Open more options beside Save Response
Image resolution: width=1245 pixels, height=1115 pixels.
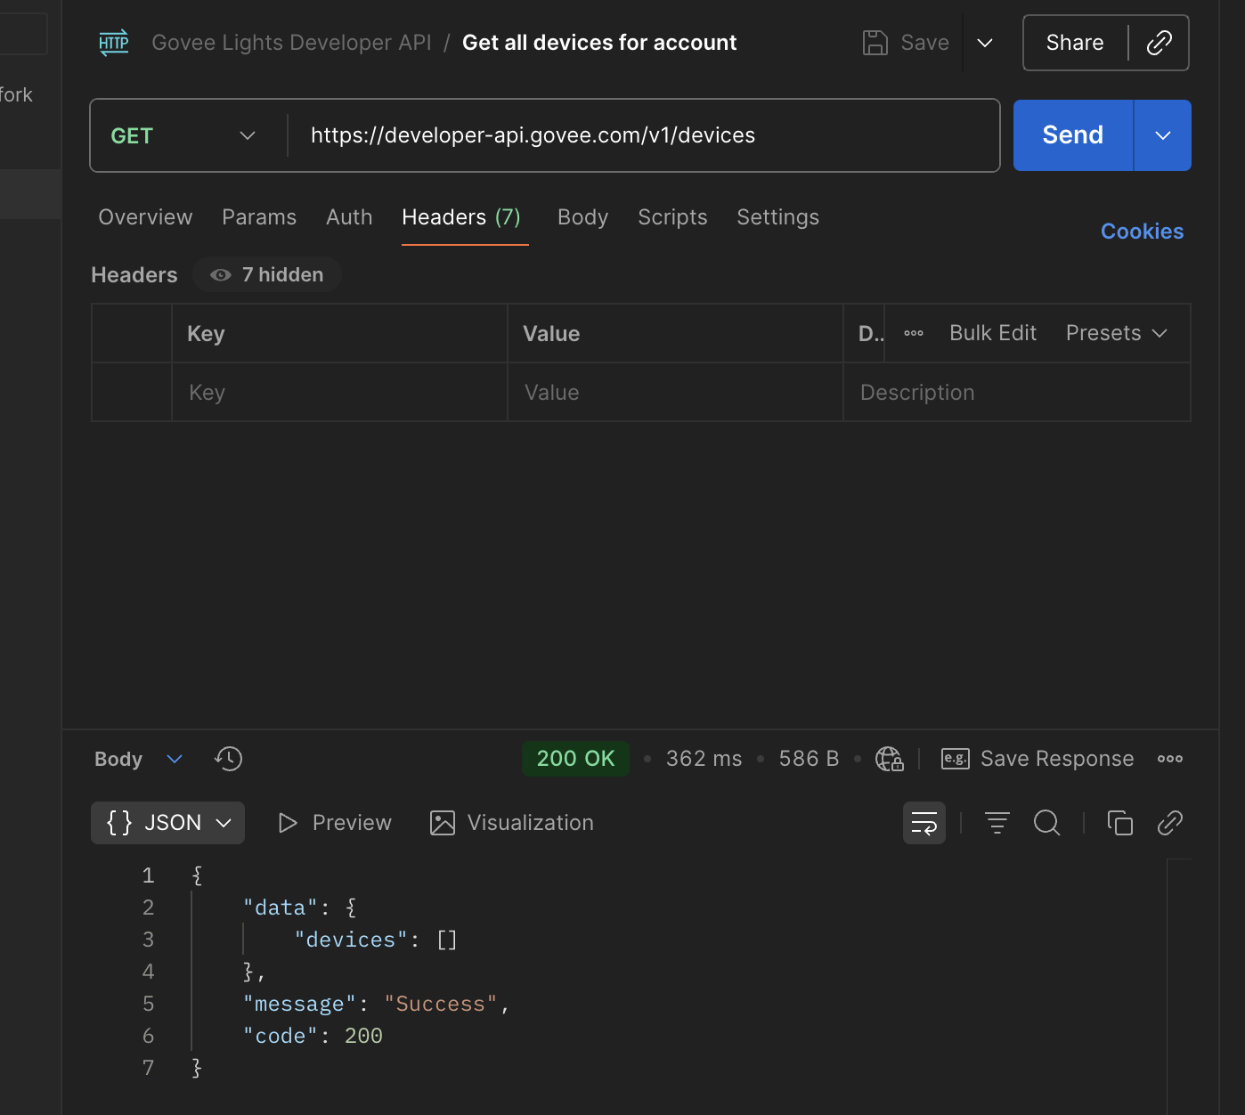click(x=1169, y=759)
